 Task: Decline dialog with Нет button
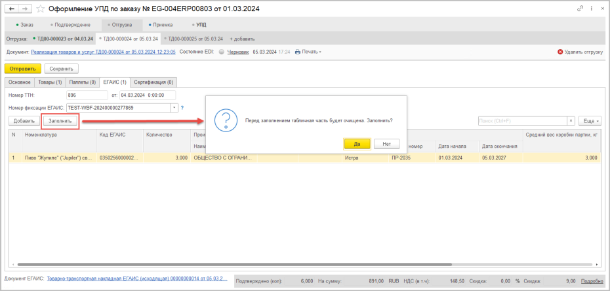[387, 144]
